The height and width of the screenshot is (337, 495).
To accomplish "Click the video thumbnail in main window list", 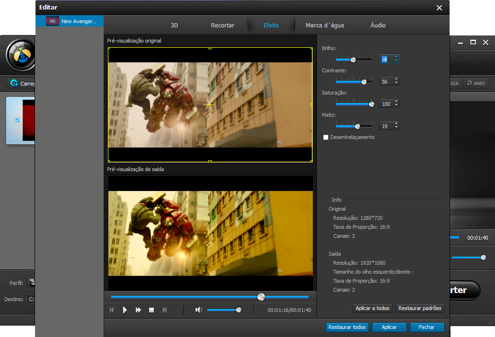I will pyautogui.click(x=28, y=121).
